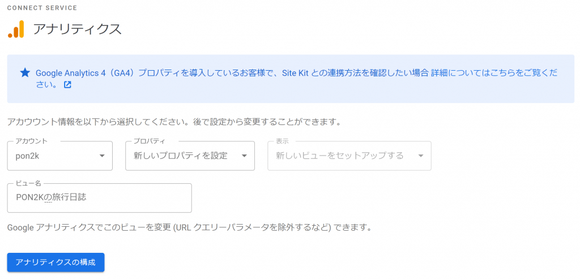Click the greyed arrow on 表示 dropdown
This screenshot has height=280, width=580.
coord(421,156)
